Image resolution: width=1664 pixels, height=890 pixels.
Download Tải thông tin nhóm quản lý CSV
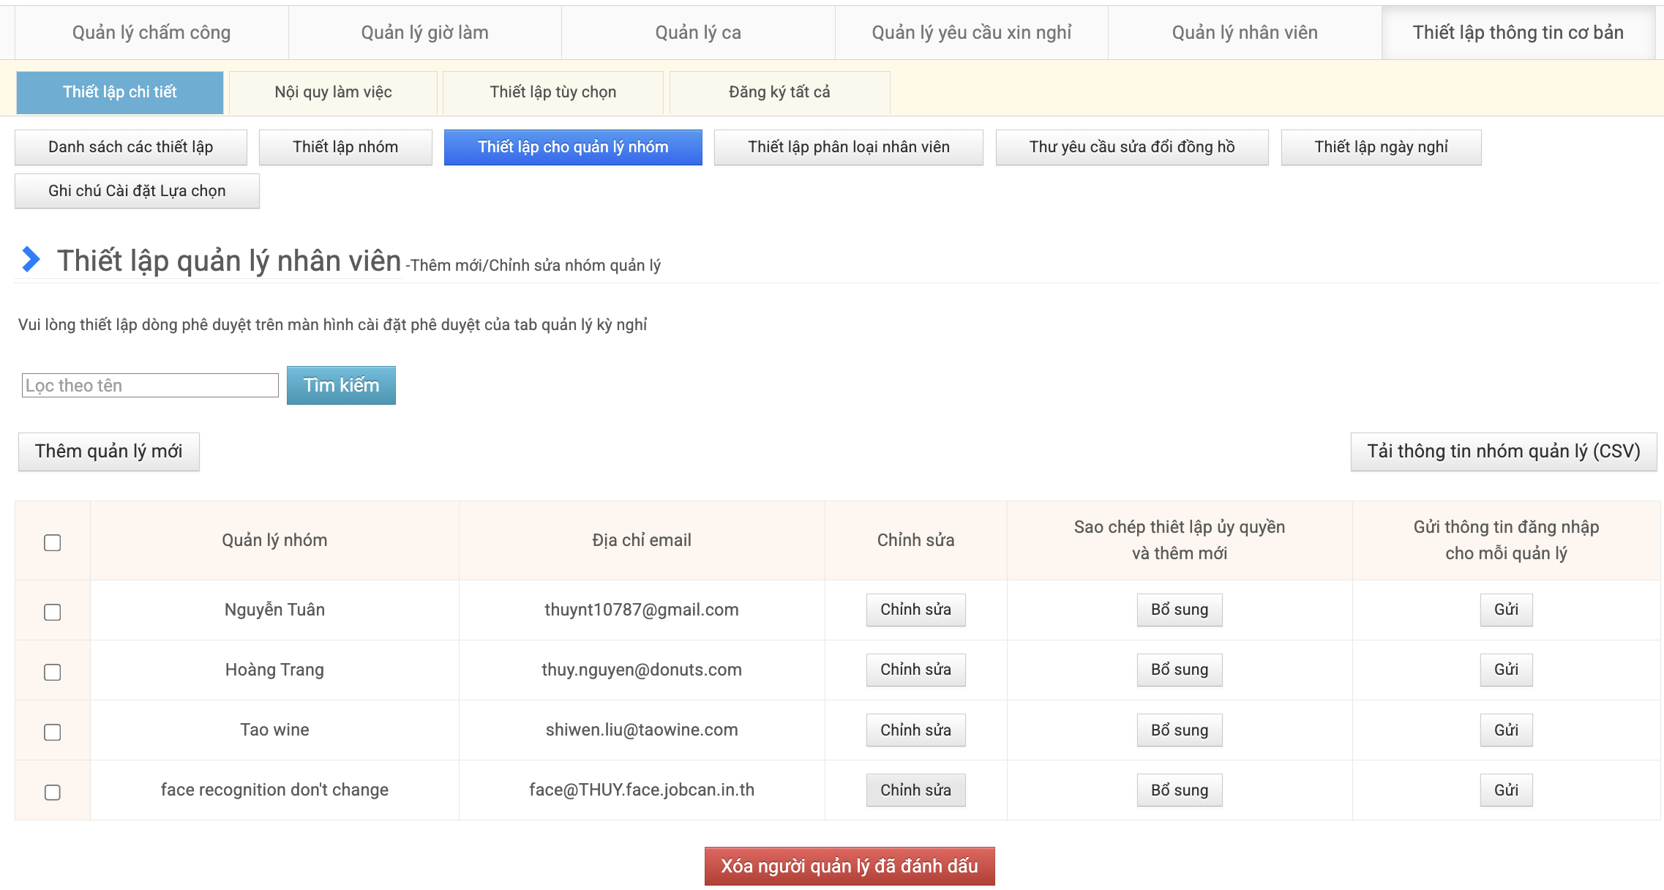tap(1503, 452)
